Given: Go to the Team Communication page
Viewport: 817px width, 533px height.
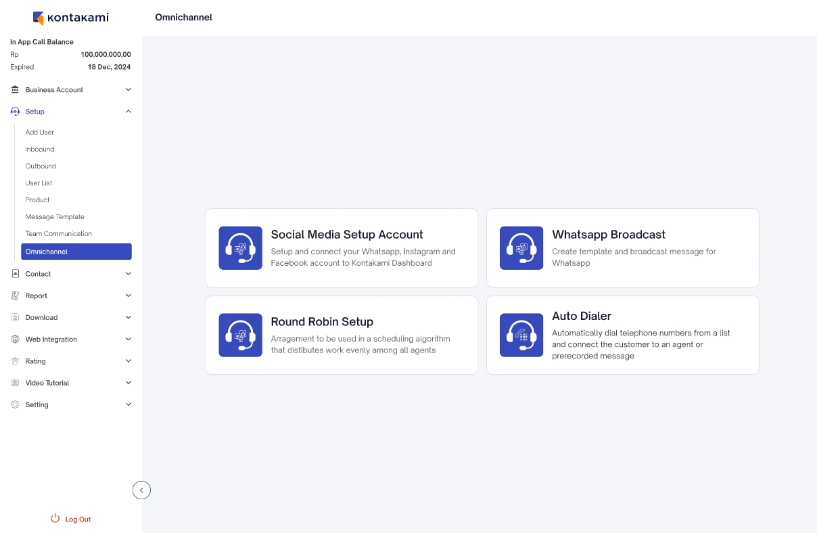Looking at the screenshot, I should [x=59, y=234].
